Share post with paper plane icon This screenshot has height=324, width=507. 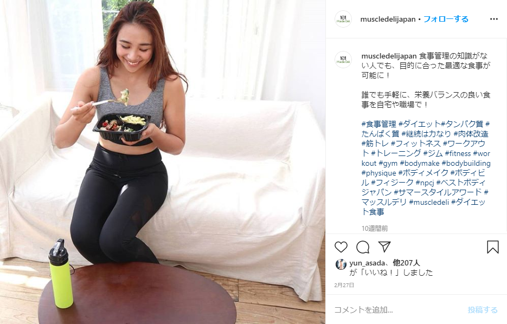tap(384, 247)
